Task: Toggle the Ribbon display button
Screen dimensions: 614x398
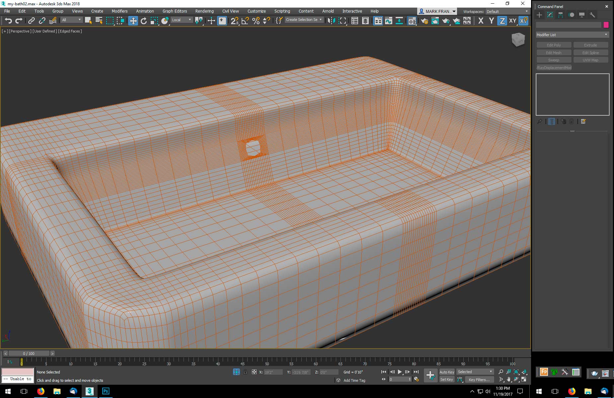Action: (378, 21)
